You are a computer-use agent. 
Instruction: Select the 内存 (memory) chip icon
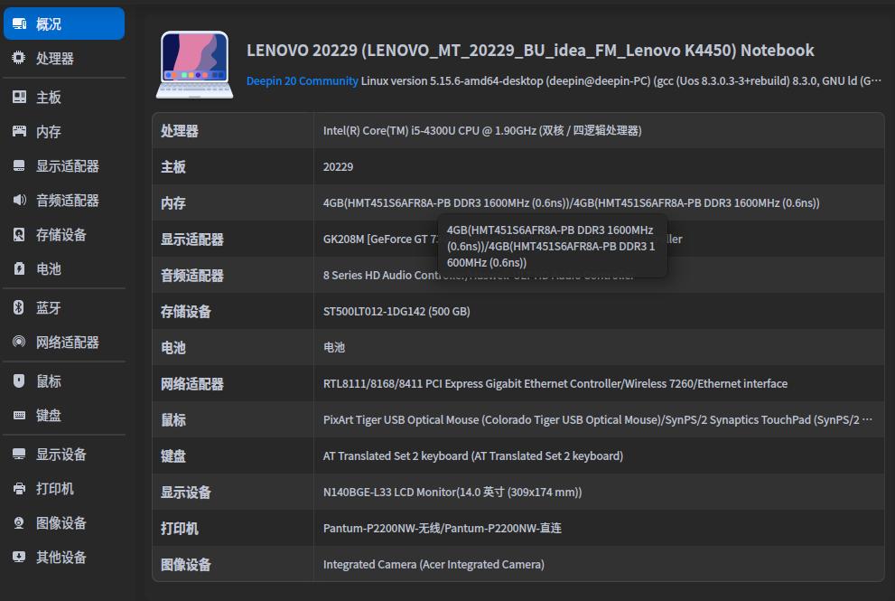(19, 128)
